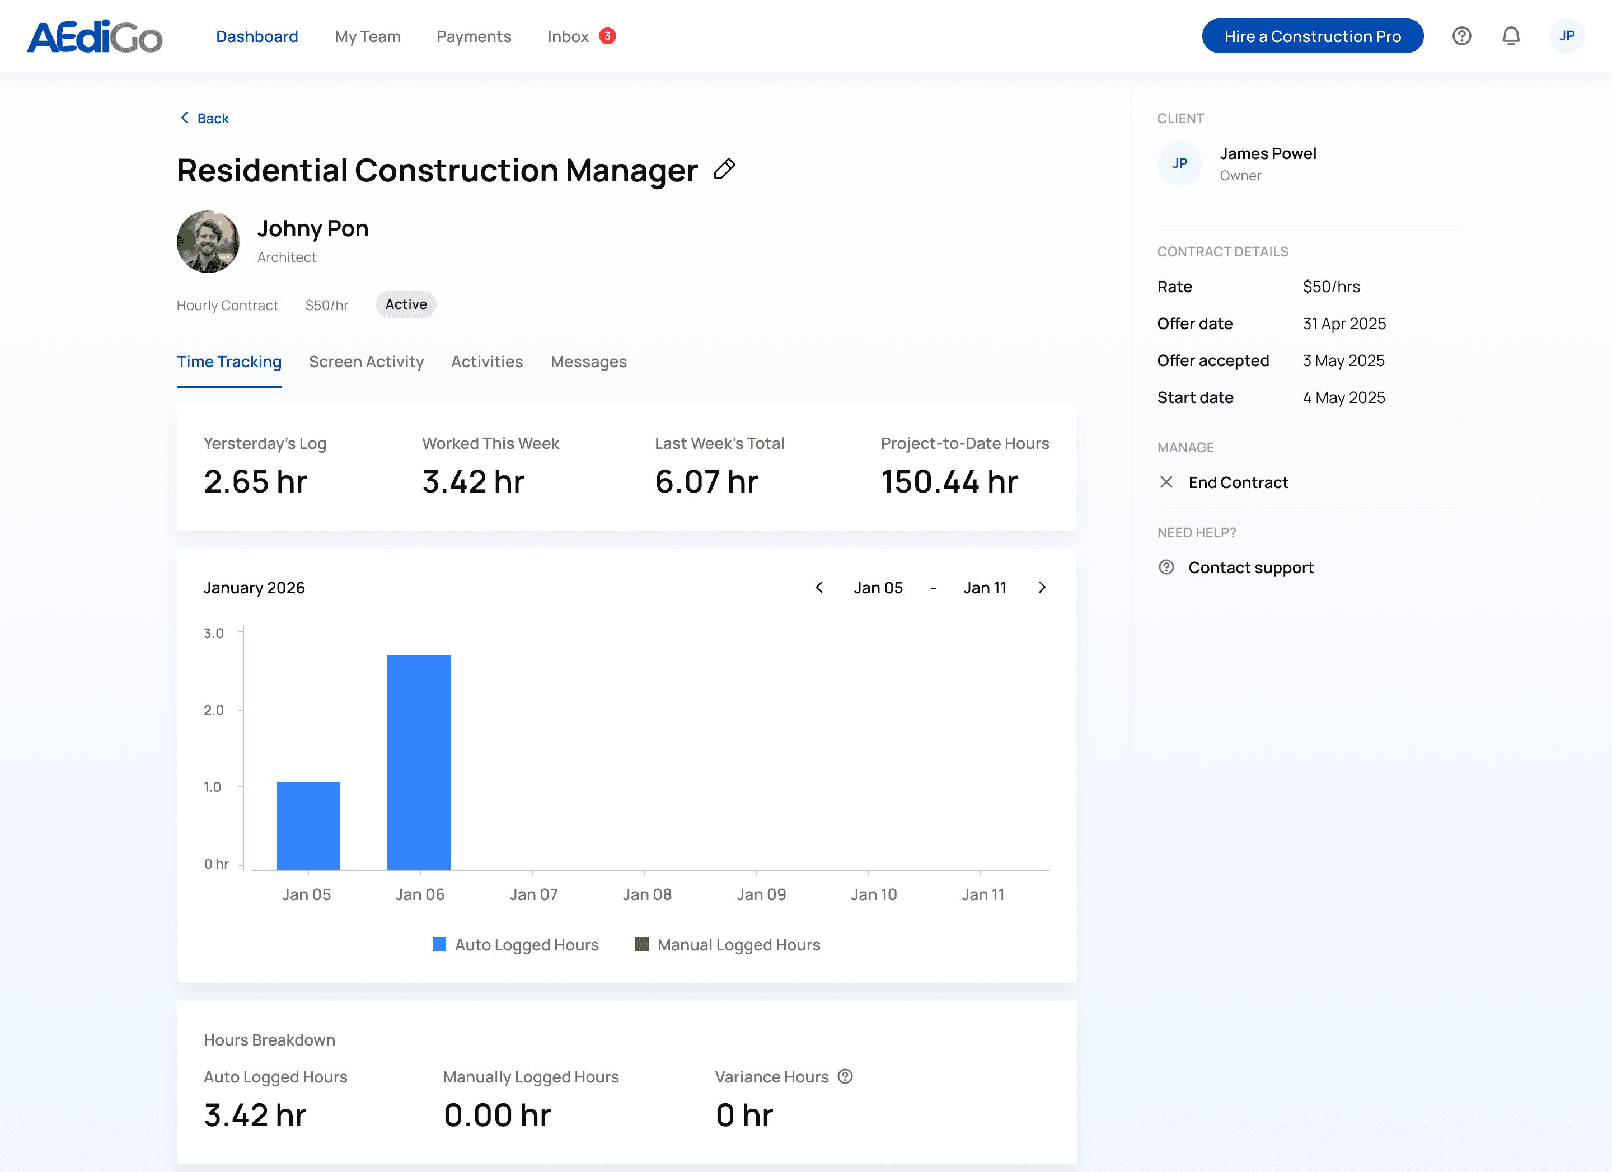This screenshot has height=1172, width=1612.
Task: Switch to the Activities tab
Action: click(487, 362)
